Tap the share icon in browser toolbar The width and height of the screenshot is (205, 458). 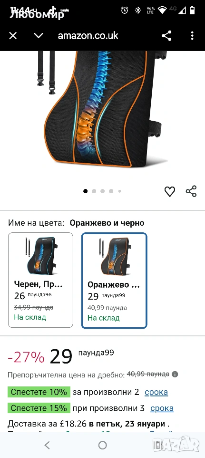[x=166, y=36]
